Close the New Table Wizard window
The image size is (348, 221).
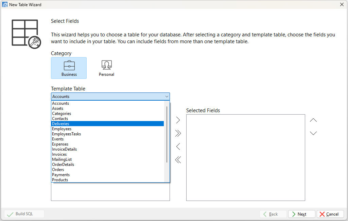tap(342, 4)
